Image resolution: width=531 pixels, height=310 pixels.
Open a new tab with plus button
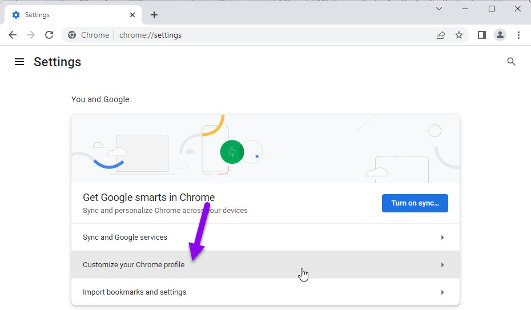click(154, 15)
